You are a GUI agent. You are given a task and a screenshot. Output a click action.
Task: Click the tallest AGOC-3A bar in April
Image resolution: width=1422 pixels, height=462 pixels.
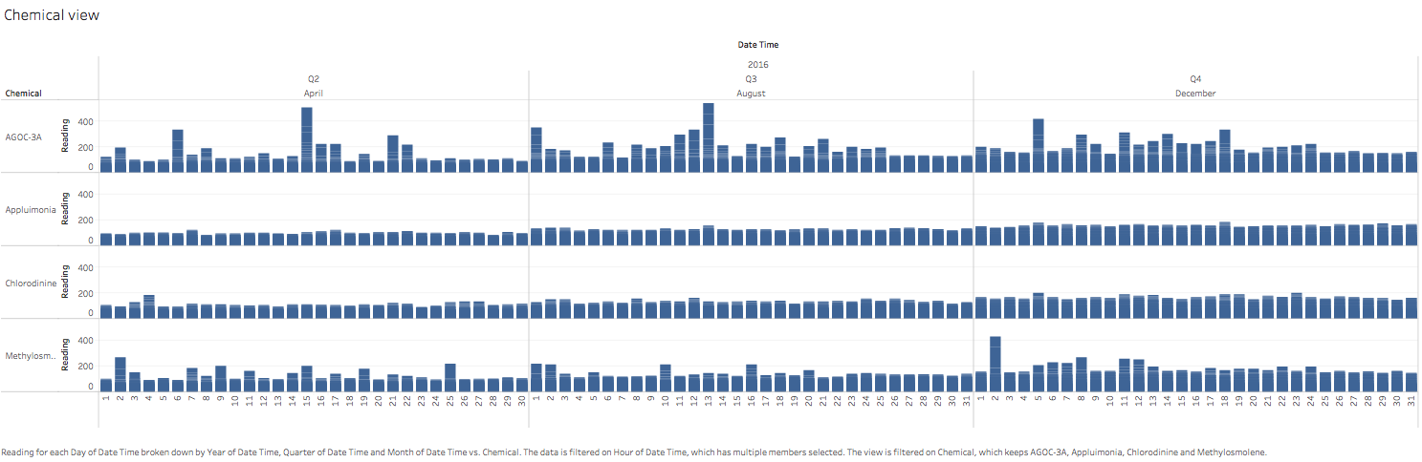point(307,139)
